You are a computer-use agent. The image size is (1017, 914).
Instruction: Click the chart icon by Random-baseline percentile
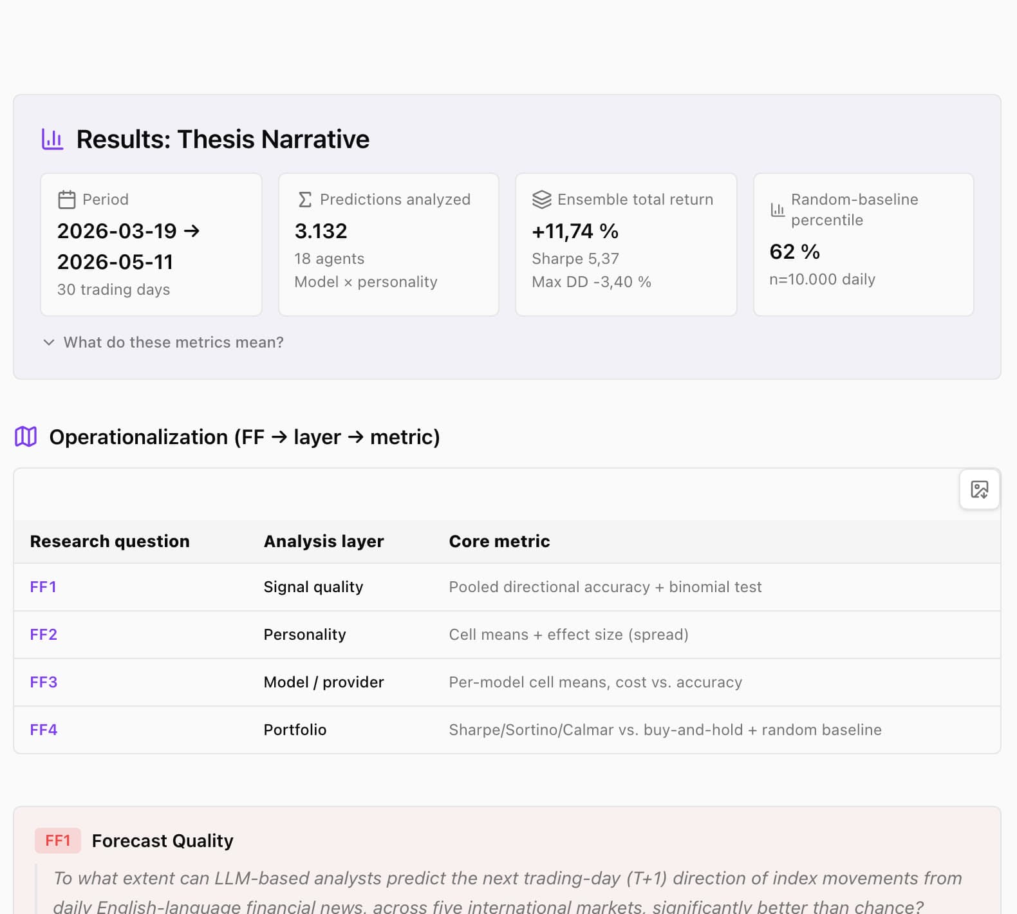click(x=778, y=210)
